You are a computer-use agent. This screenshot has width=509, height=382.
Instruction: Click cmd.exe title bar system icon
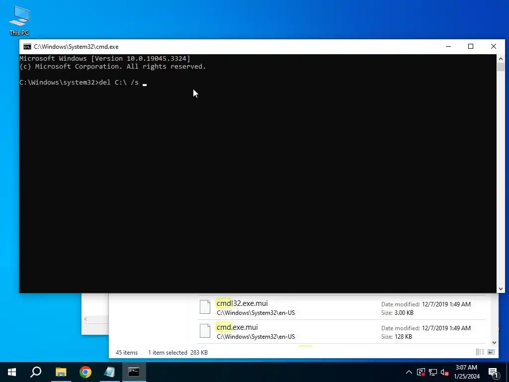click(27, 47)
